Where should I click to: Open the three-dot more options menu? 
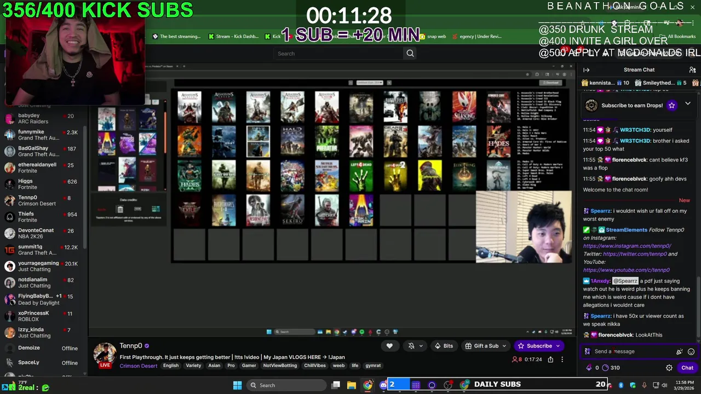tap(562, 360)
